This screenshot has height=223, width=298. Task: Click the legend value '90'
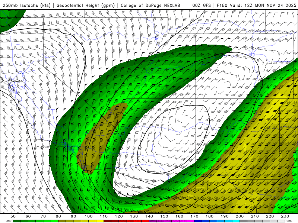click(x=73, y=216)
